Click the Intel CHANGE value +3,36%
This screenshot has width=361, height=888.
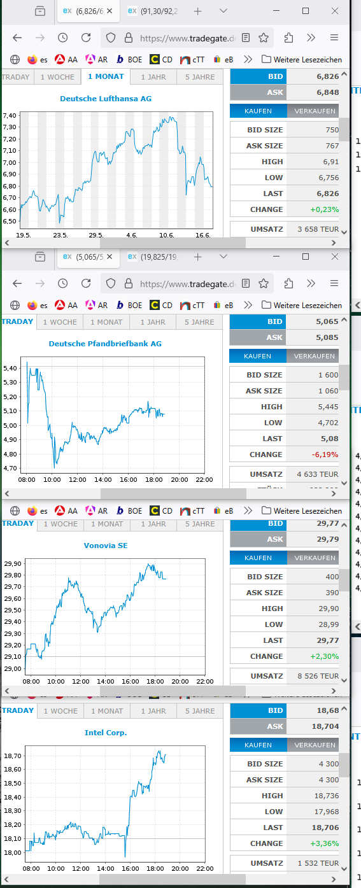point(325,843)
